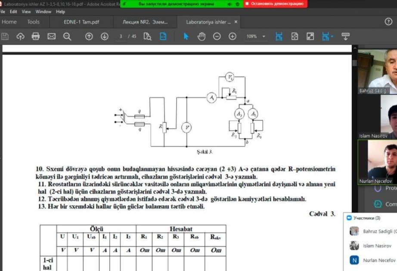This screenshot has width=397, height=271.
Task: Open the View menu
Action: click(26, 12)
